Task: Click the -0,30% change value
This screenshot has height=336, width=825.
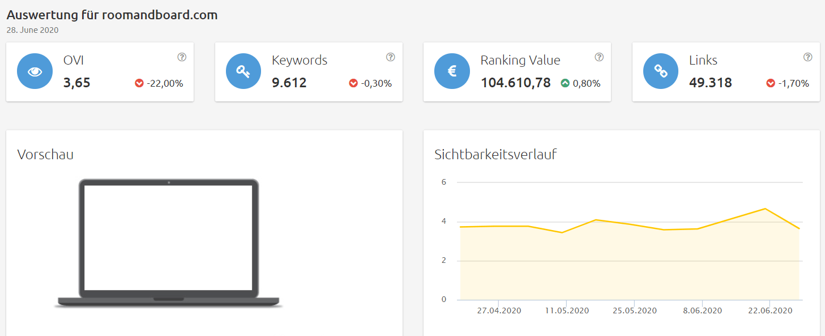Action: coord(377,83)
